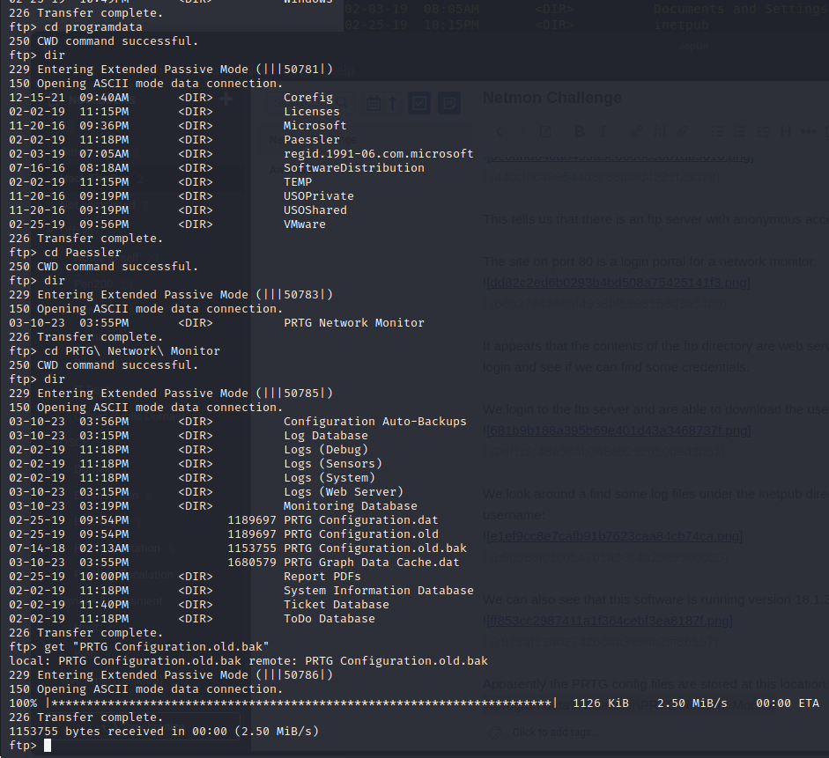Click 'Corefig' directory name
The height and width of the screenshot is (758, 829).
(x=308, y=97)
